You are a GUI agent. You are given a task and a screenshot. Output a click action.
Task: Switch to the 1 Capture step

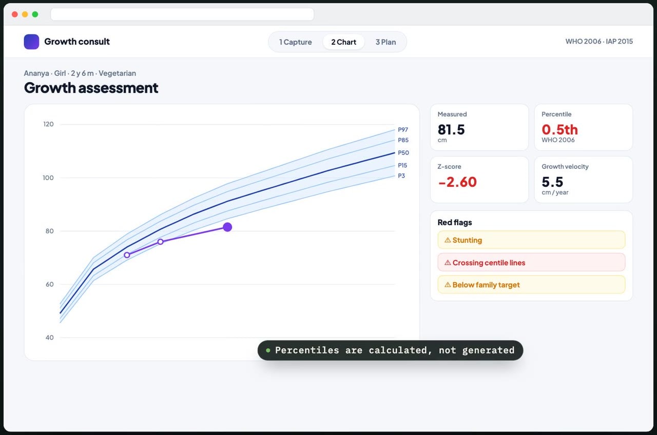296,42
